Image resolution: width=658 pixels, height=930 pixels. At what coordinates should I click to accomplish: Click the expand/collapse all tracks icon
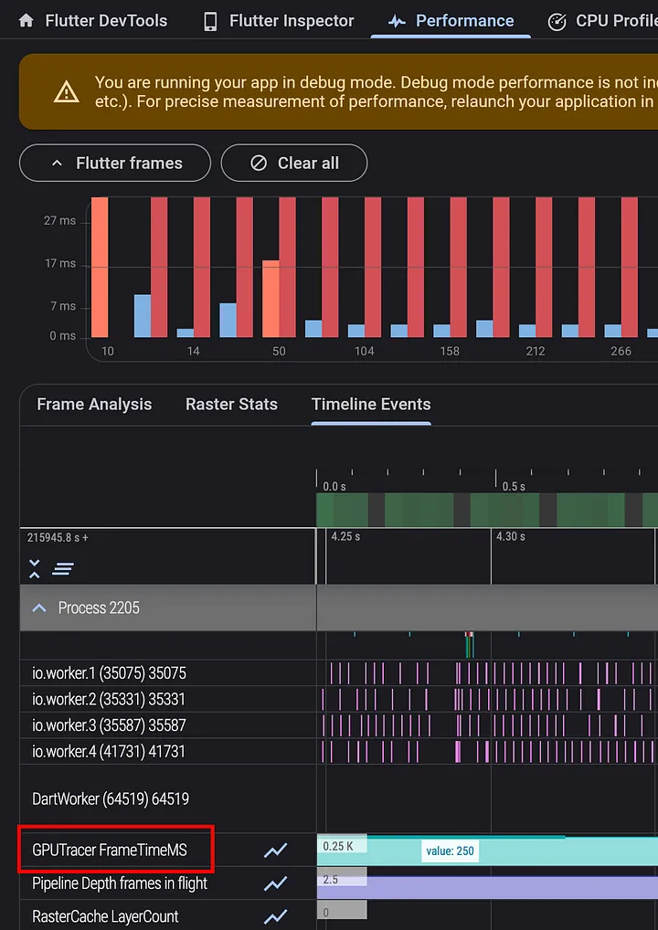[35, 569]
